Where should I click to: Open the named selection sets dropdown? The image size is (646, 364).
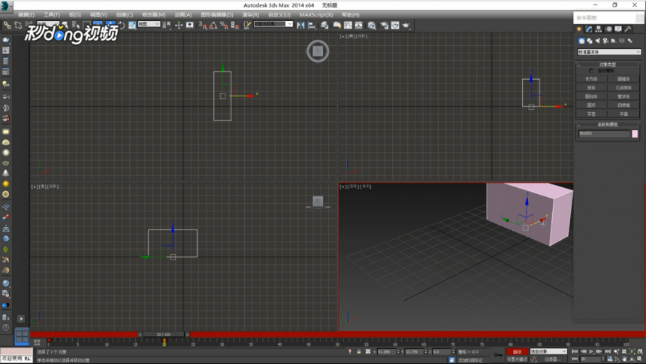pos(273,24)
